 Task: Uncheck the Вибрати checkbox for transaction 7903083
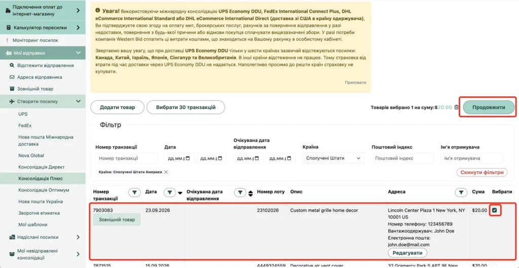coord(495,210)
